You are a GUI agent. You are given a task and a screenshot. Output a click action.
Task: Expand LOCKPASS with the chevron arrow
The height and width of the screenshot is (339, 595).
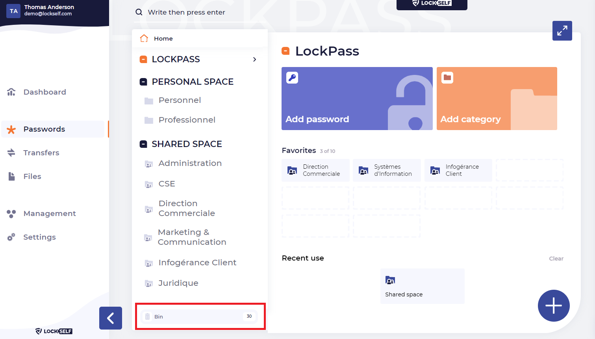[254, 60]
